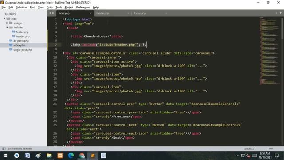Open footer.php in the sidebar

[22, 32]
